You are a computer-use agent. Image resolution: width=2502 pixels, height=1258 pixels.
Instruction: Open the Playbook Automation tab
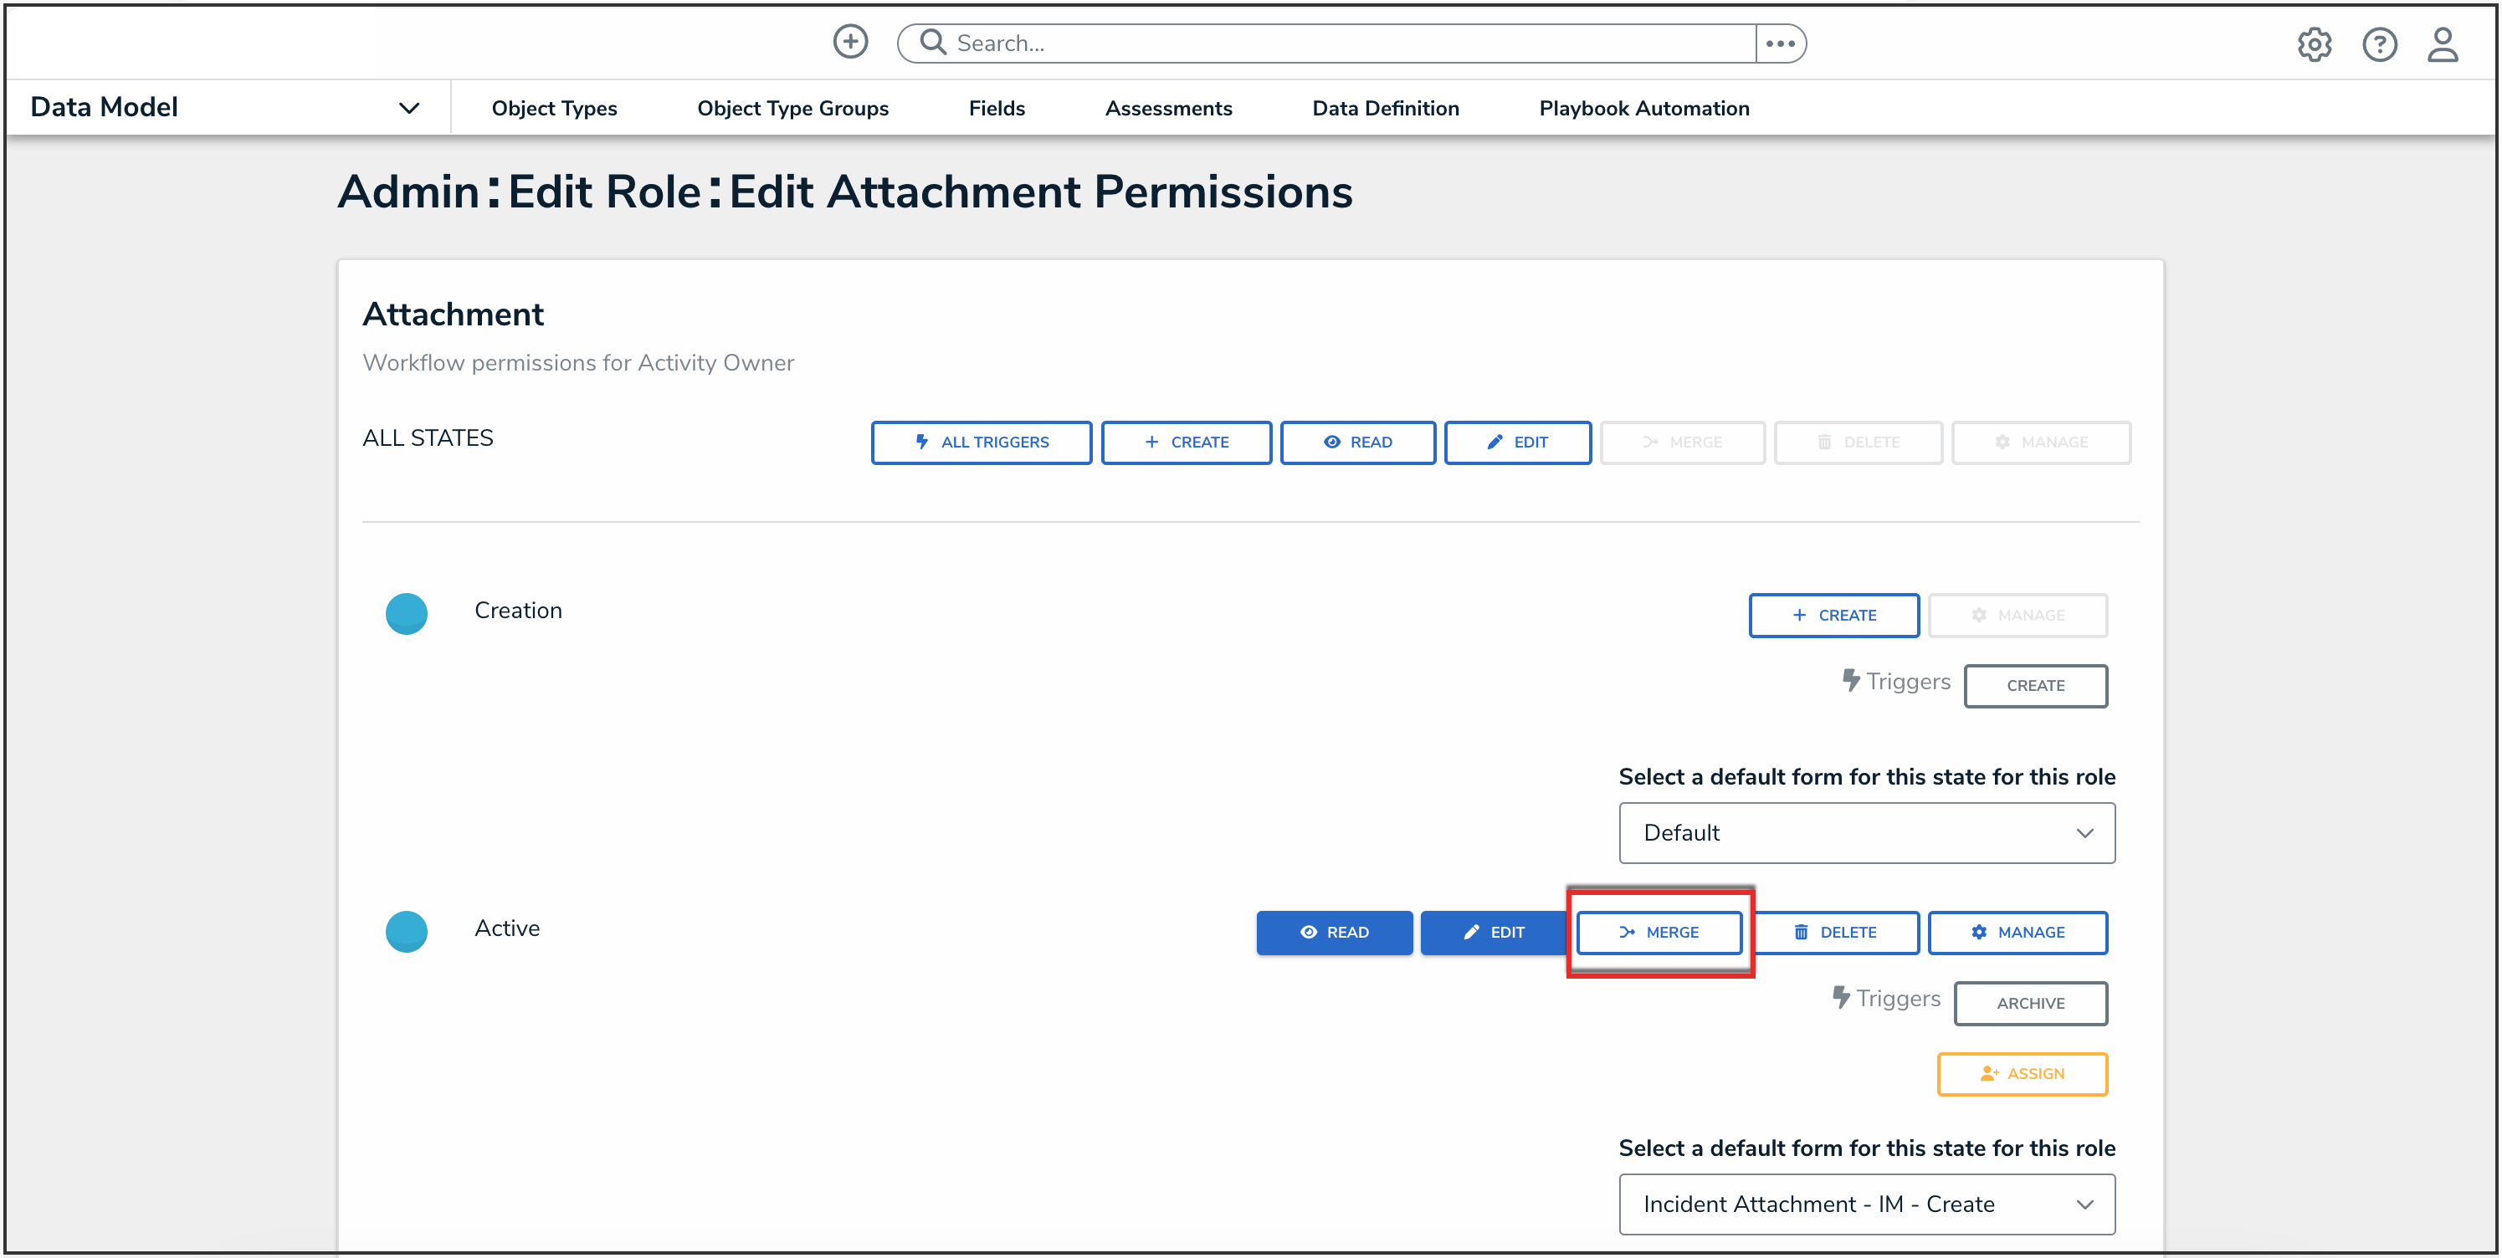(1643, 108)
